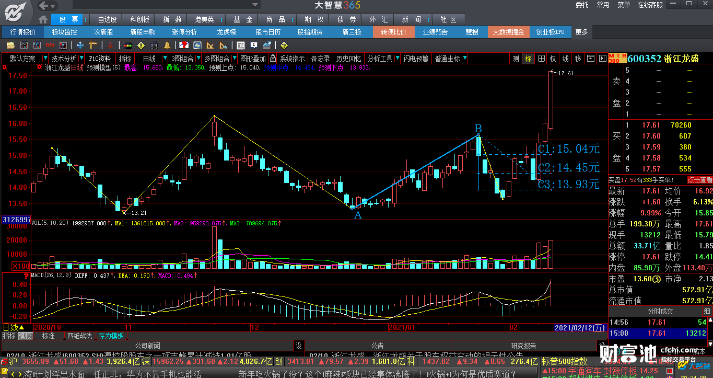This screenshot has width=713, height=378.
Task: Click the home icon beside 股票 tab
Action: (43, 19)
